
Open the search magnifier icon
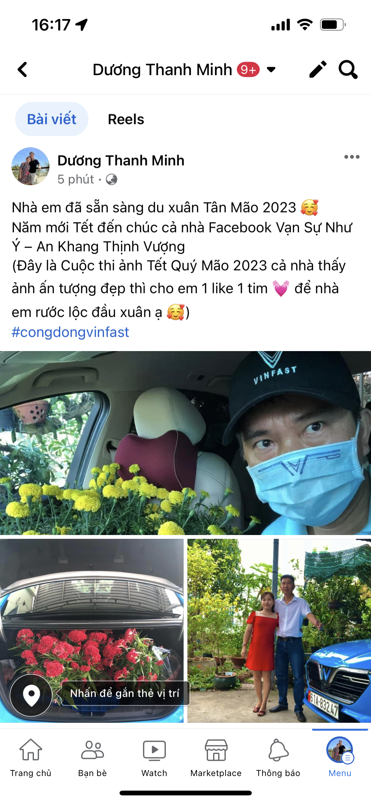point(348,69)
